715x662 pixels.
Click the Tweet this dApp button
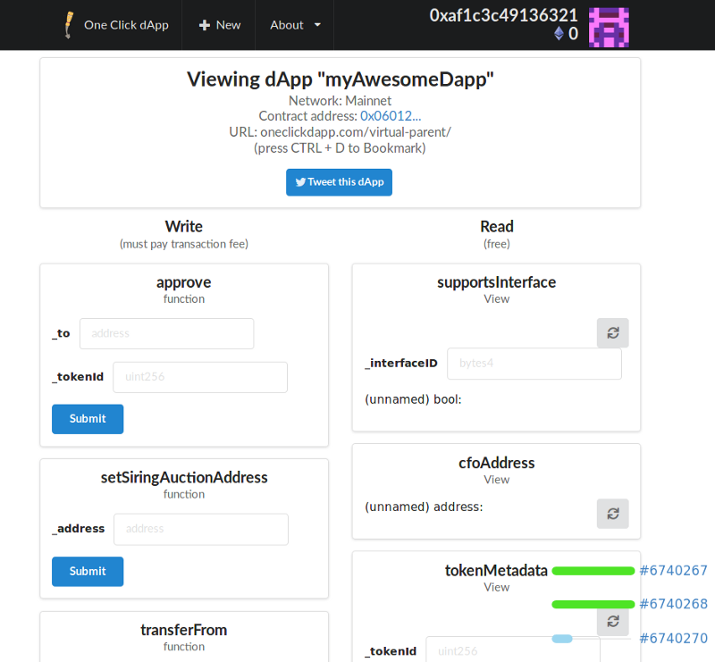339,182
